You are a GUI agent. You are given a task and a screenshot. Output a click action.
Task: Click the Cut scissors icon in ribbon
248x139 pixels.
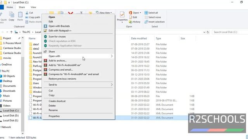pos(27,13)
